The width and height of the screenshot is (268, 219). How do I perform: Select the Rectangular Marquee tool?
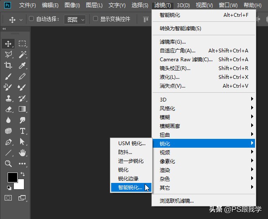22,44
